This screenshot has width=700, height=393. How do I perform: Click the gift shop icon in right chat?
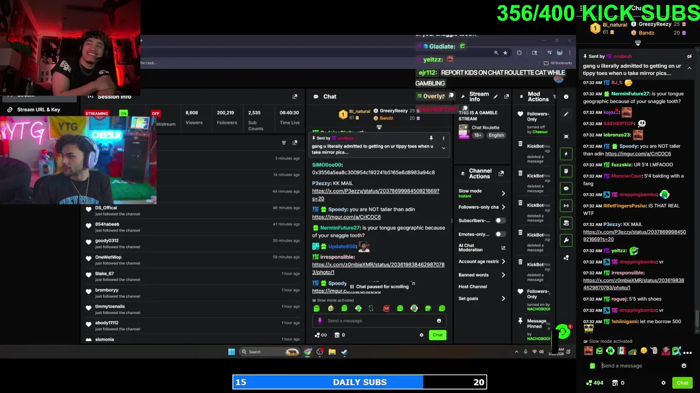coord(615,383)
